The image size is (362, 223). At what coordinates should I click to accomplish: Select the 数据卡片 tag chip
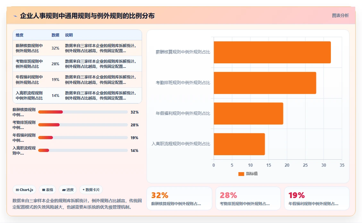91,190
